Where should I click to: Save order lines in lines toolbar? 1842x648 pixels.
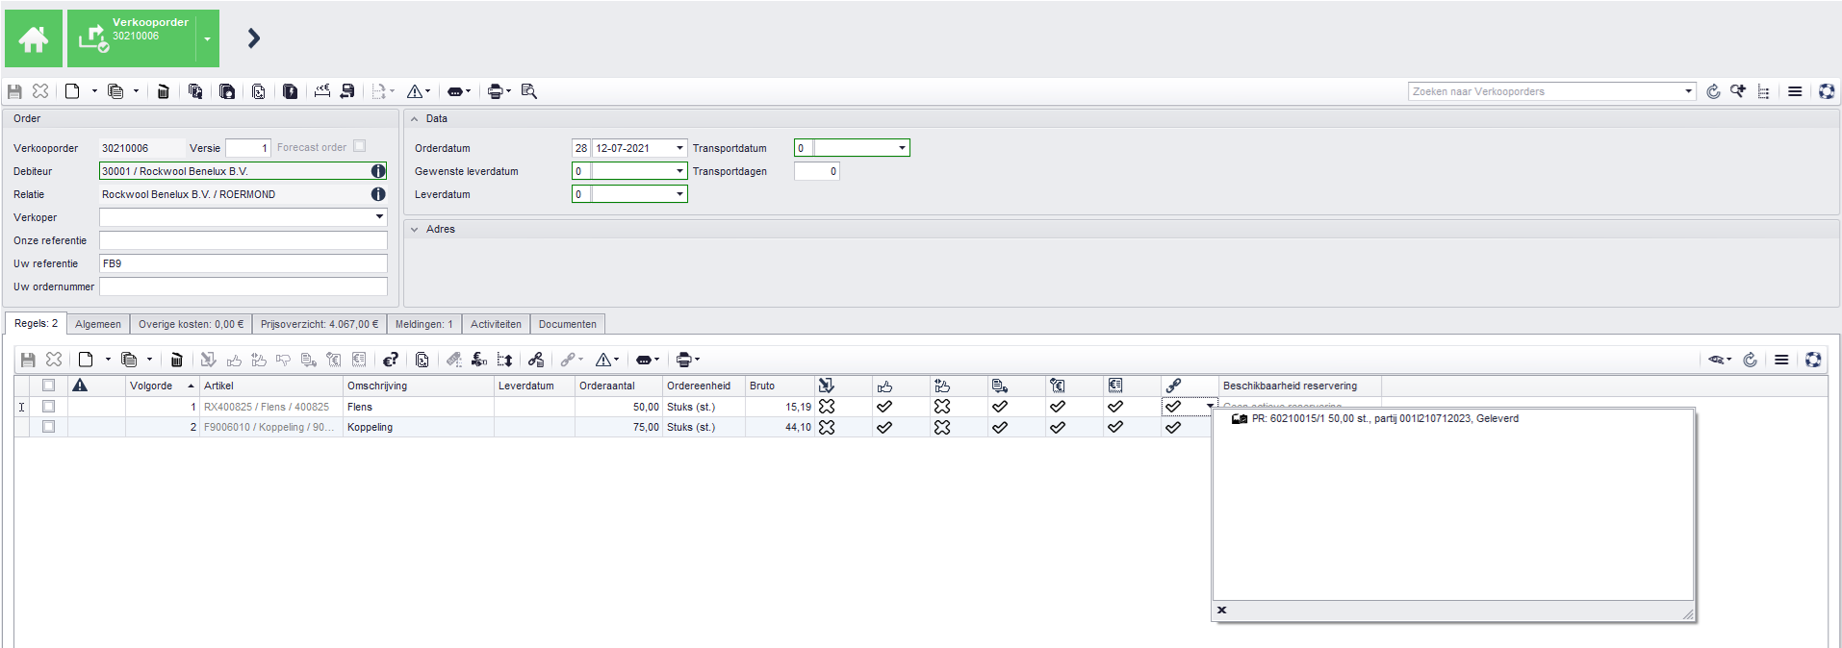tap(28, 360)
